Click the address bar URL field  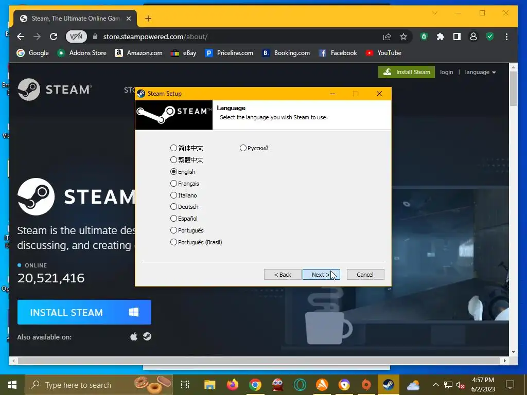[x=235, y=37]
